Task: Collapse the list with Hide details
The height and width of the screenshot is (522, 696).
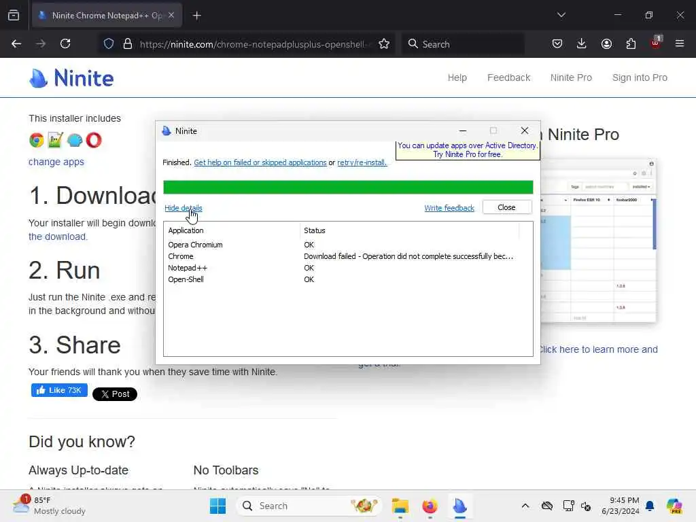Action: click(x=184, y=208)
